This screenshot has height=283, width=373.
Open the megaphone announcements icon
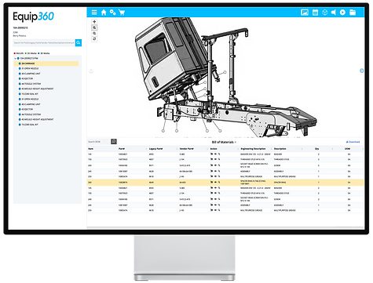tap(334, 13)
